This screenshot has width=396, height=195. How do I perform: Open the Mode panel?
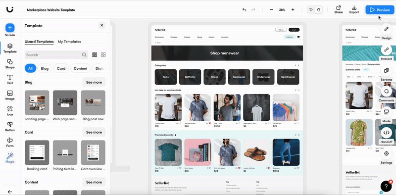[386, 115]
